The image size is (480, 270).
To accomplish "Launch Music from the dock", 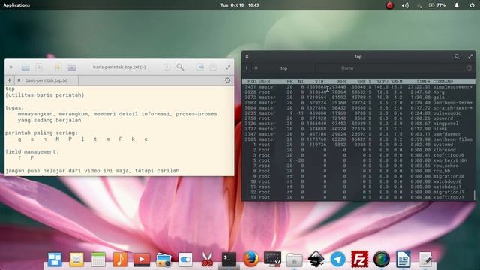I will click(120, 259).
